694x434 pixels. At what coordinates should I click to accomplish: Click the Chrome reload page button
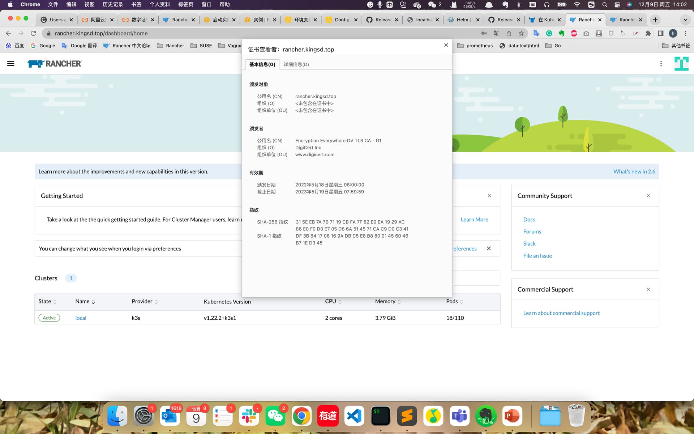point(33,33)
